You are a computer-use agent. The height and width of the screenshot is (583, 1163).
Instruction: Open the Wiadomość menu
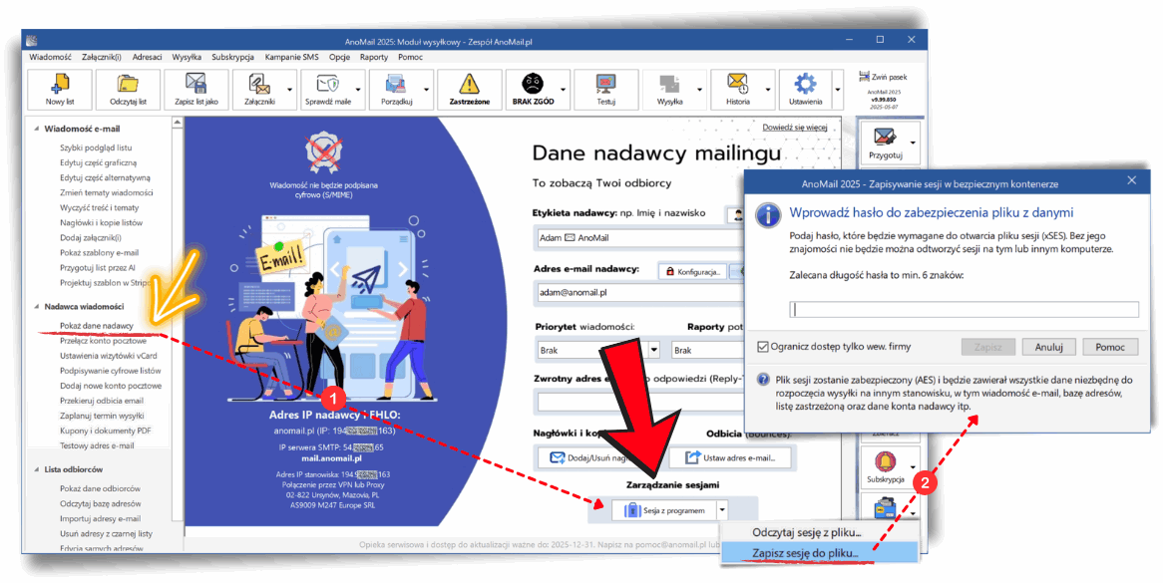(x=51, y=57)
